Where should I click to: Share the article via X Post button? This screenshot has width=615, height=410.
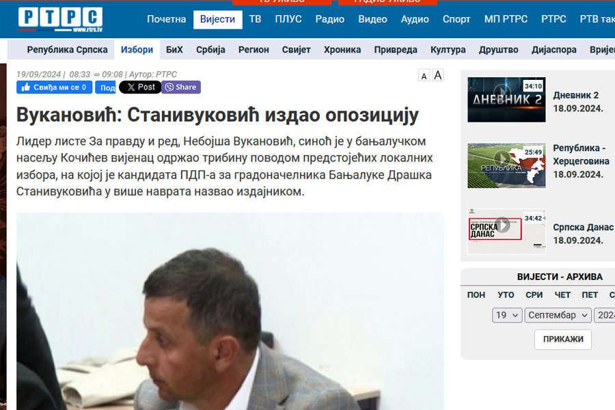[x=140, y=87]
